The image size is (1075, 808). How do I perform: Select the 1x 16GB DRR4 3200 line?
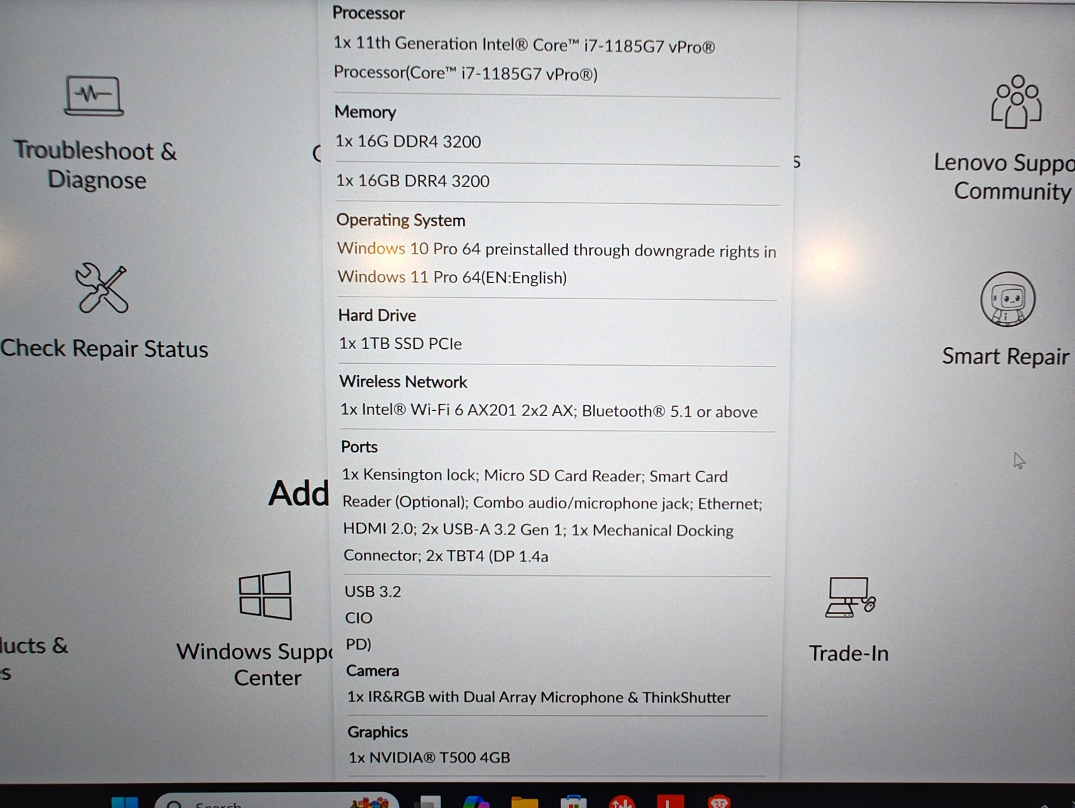(413, 181)
